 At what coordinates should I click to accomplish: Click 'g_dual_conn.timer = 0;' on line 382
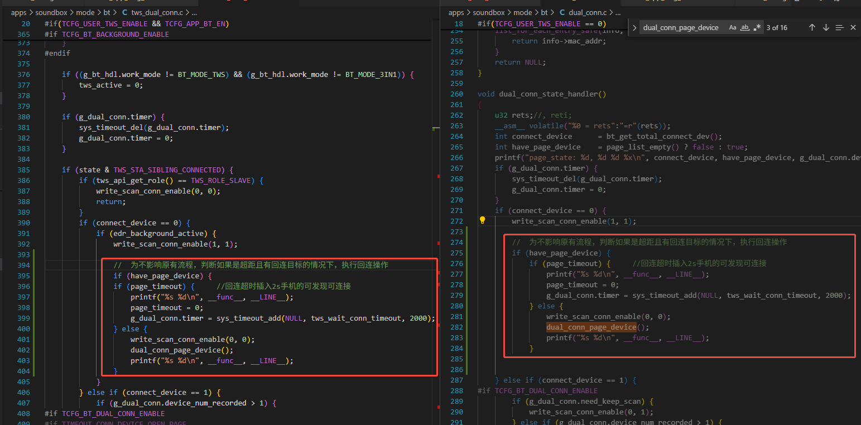(x=126, y=138)
